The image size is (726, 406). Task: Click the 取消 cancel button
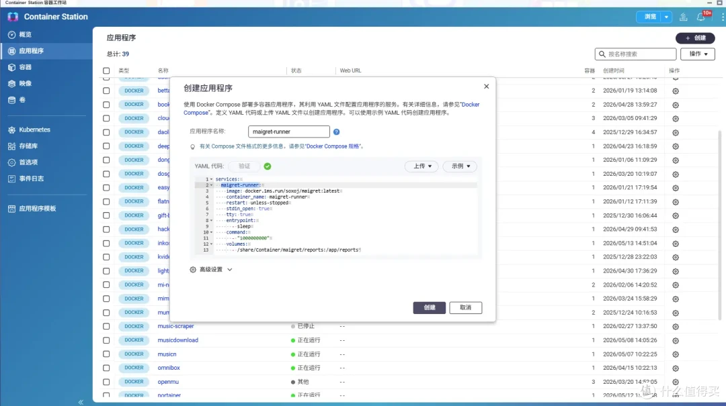point(465,307)
